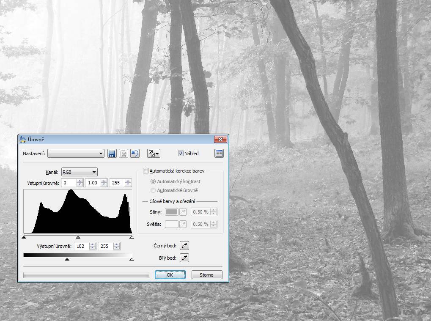Screen dimensions: 431x321
Task: Pick the Černý bod eyedropper
Action: click(x=184, y=246)
